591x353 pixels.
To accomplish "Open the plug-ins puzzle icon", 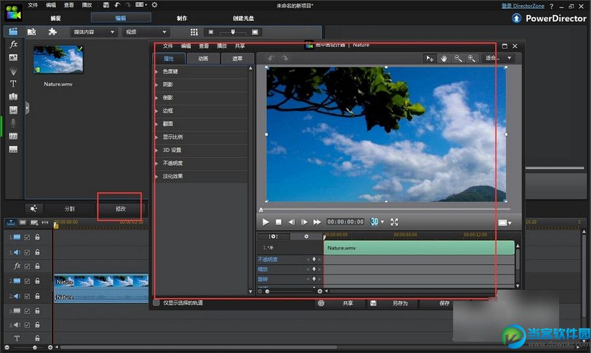I will click(x=53, y=32).
